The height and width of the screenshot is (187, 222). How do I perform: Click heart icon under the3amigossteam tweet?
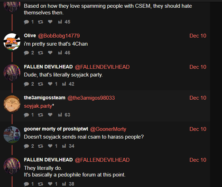coord(50,115)
